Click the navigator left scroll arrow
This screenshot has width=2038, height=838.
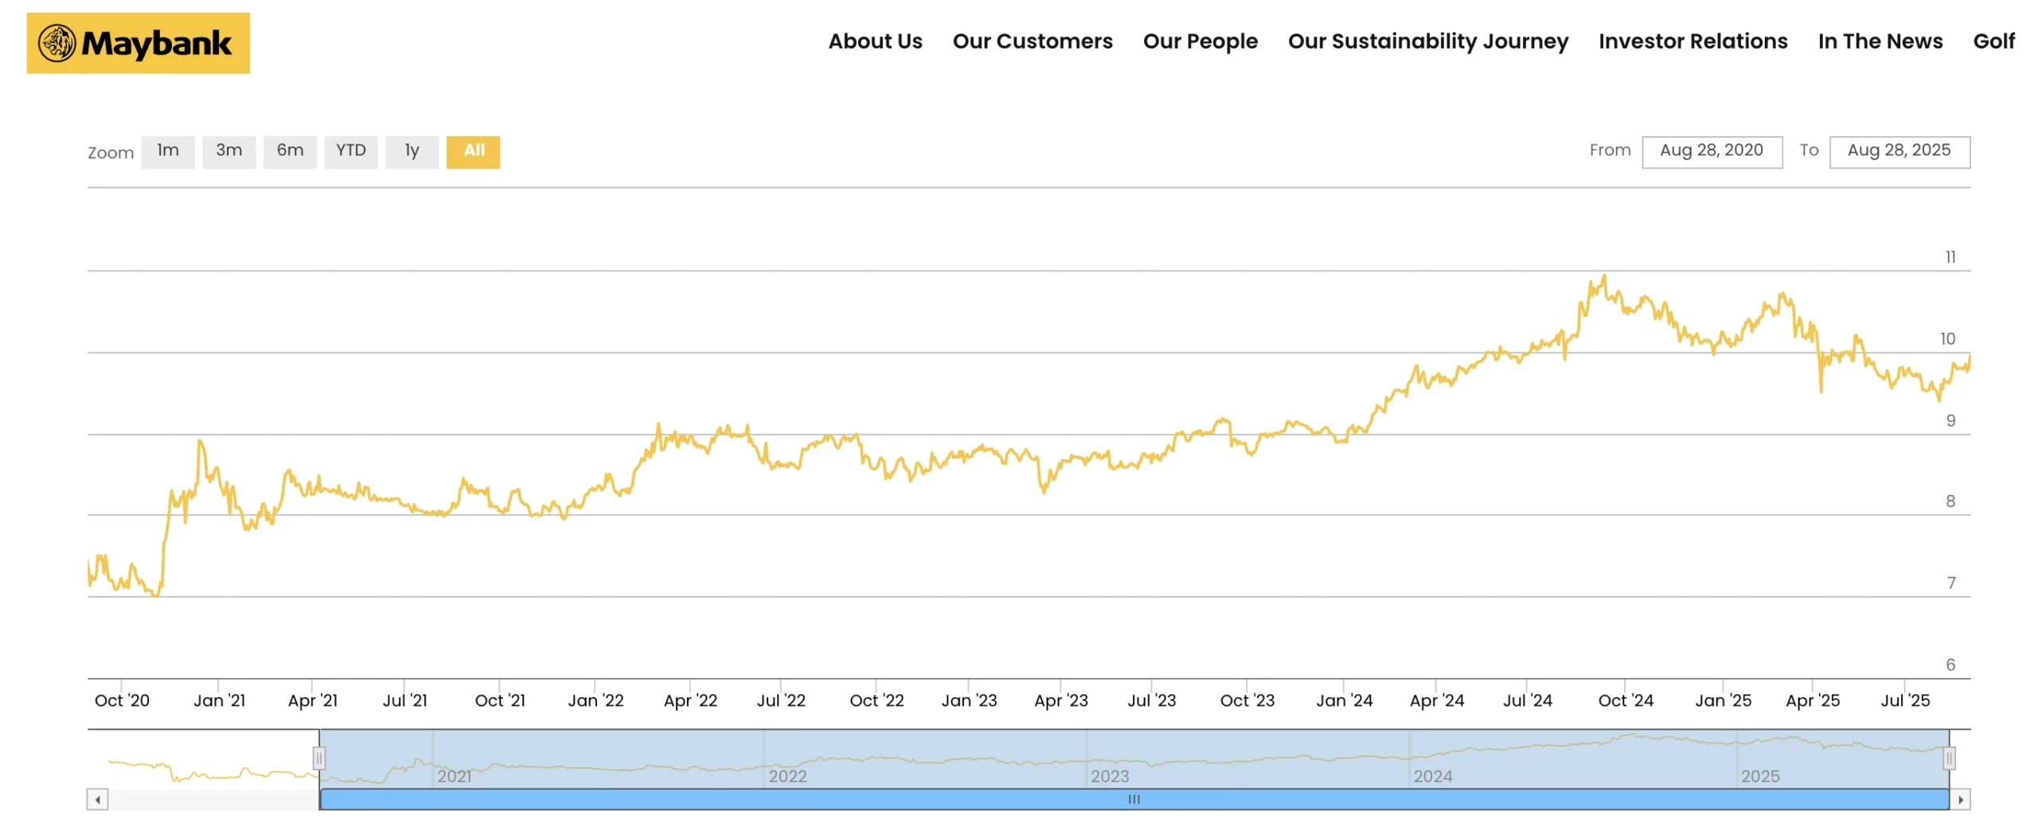pyautogui.click(x=97, y=799)
